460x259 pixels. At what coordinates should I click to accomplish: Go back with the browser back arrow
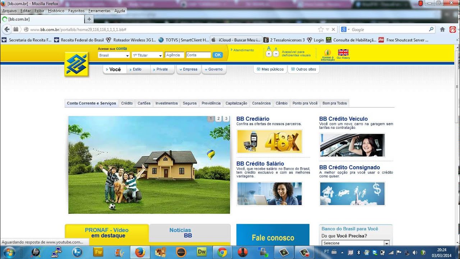(6, 29)
